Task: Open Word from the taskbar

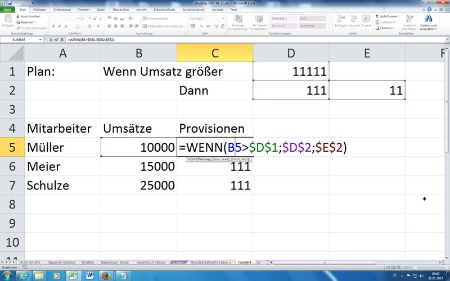Action: [90, 276]
